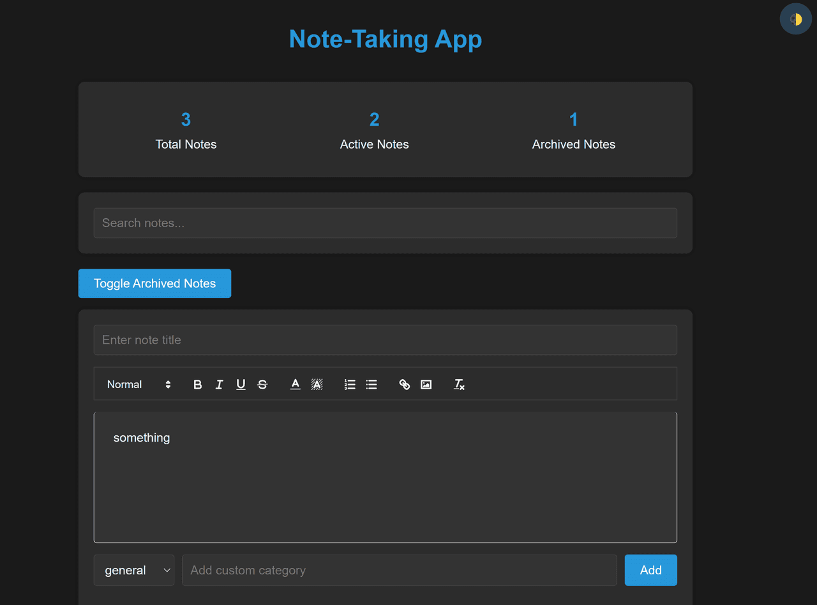Focus the Add custom category field

pos(400,570)
